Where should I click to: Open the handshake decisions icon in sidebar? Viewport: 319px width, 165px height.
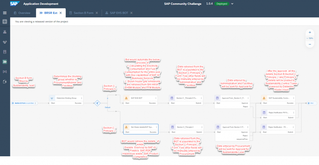point(5,42)
